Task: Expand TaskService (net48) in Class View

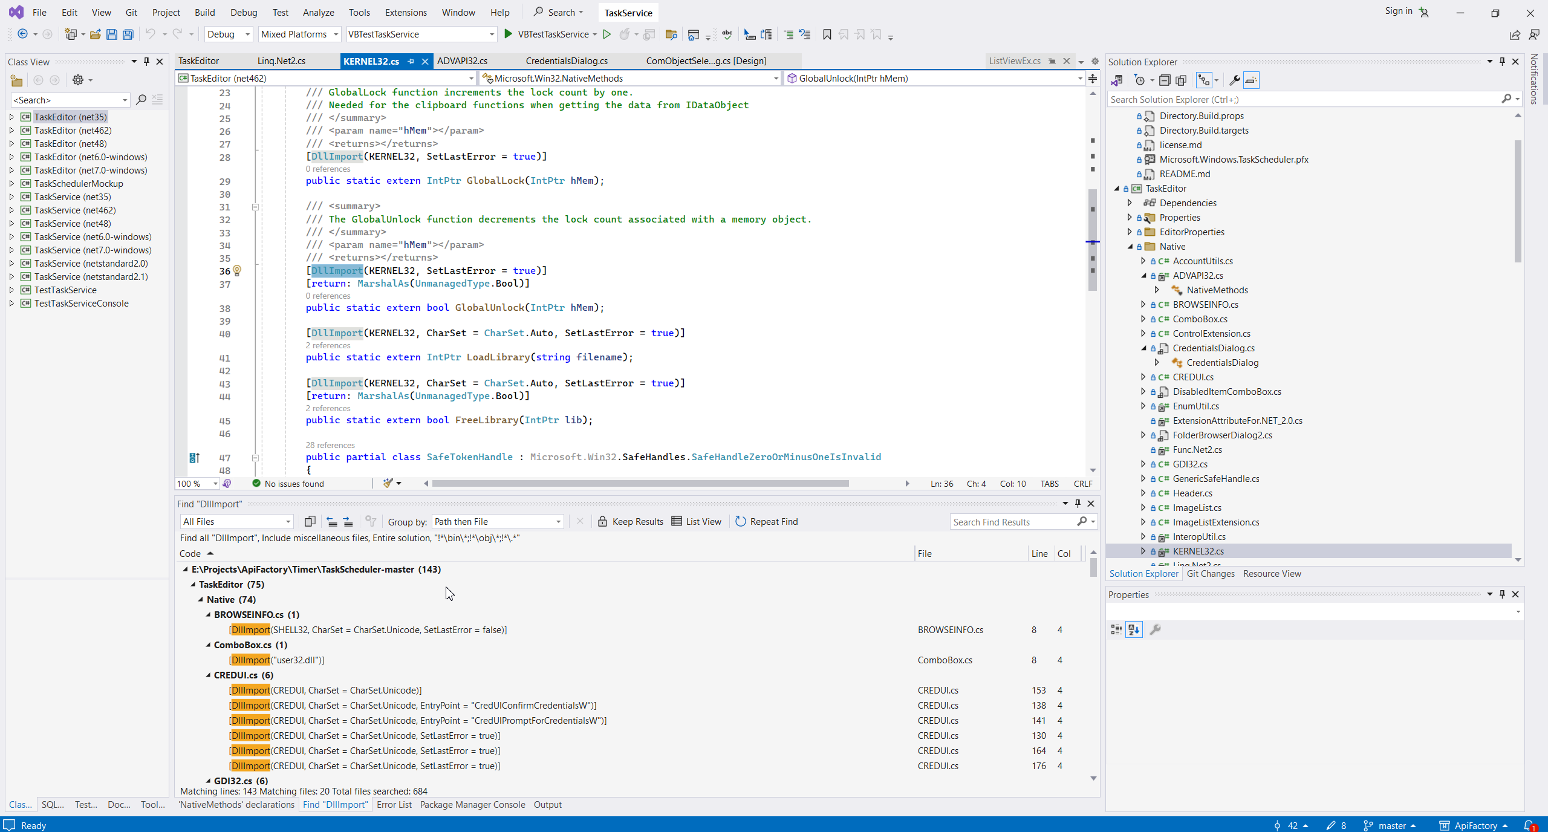Action: [11, 223]
